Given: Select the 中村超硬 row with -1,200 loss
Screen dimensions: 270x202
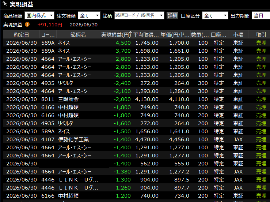Looking at the screenshot, I should [x=137, y=196].
